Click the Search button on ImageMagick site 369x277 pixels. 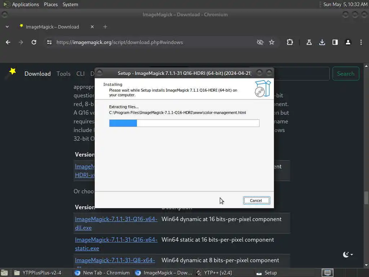[346, 74]
